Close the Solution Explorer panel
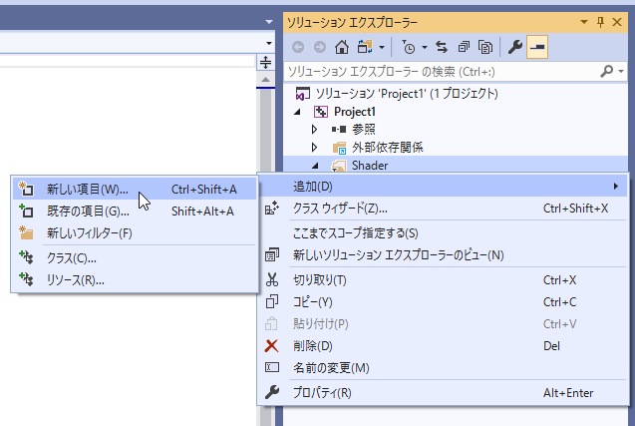 point(617,22)
